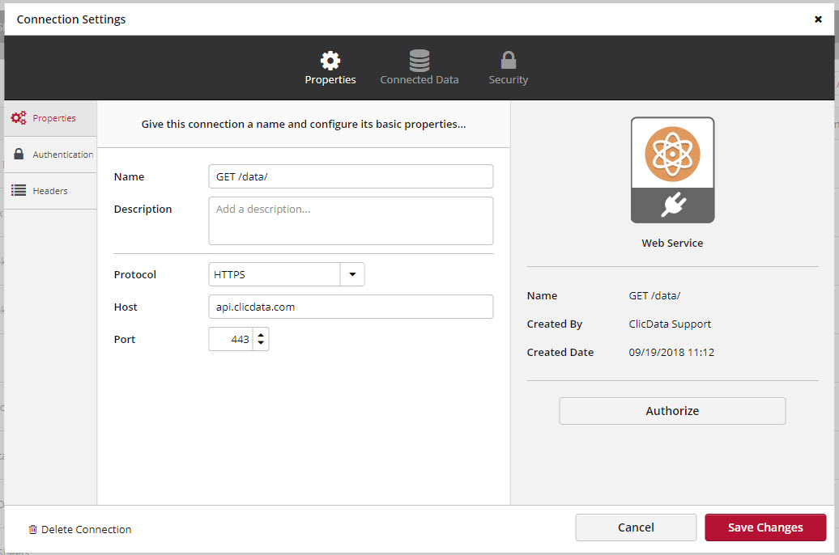Click the trash icon beside Delete Connection

point(32,530)
